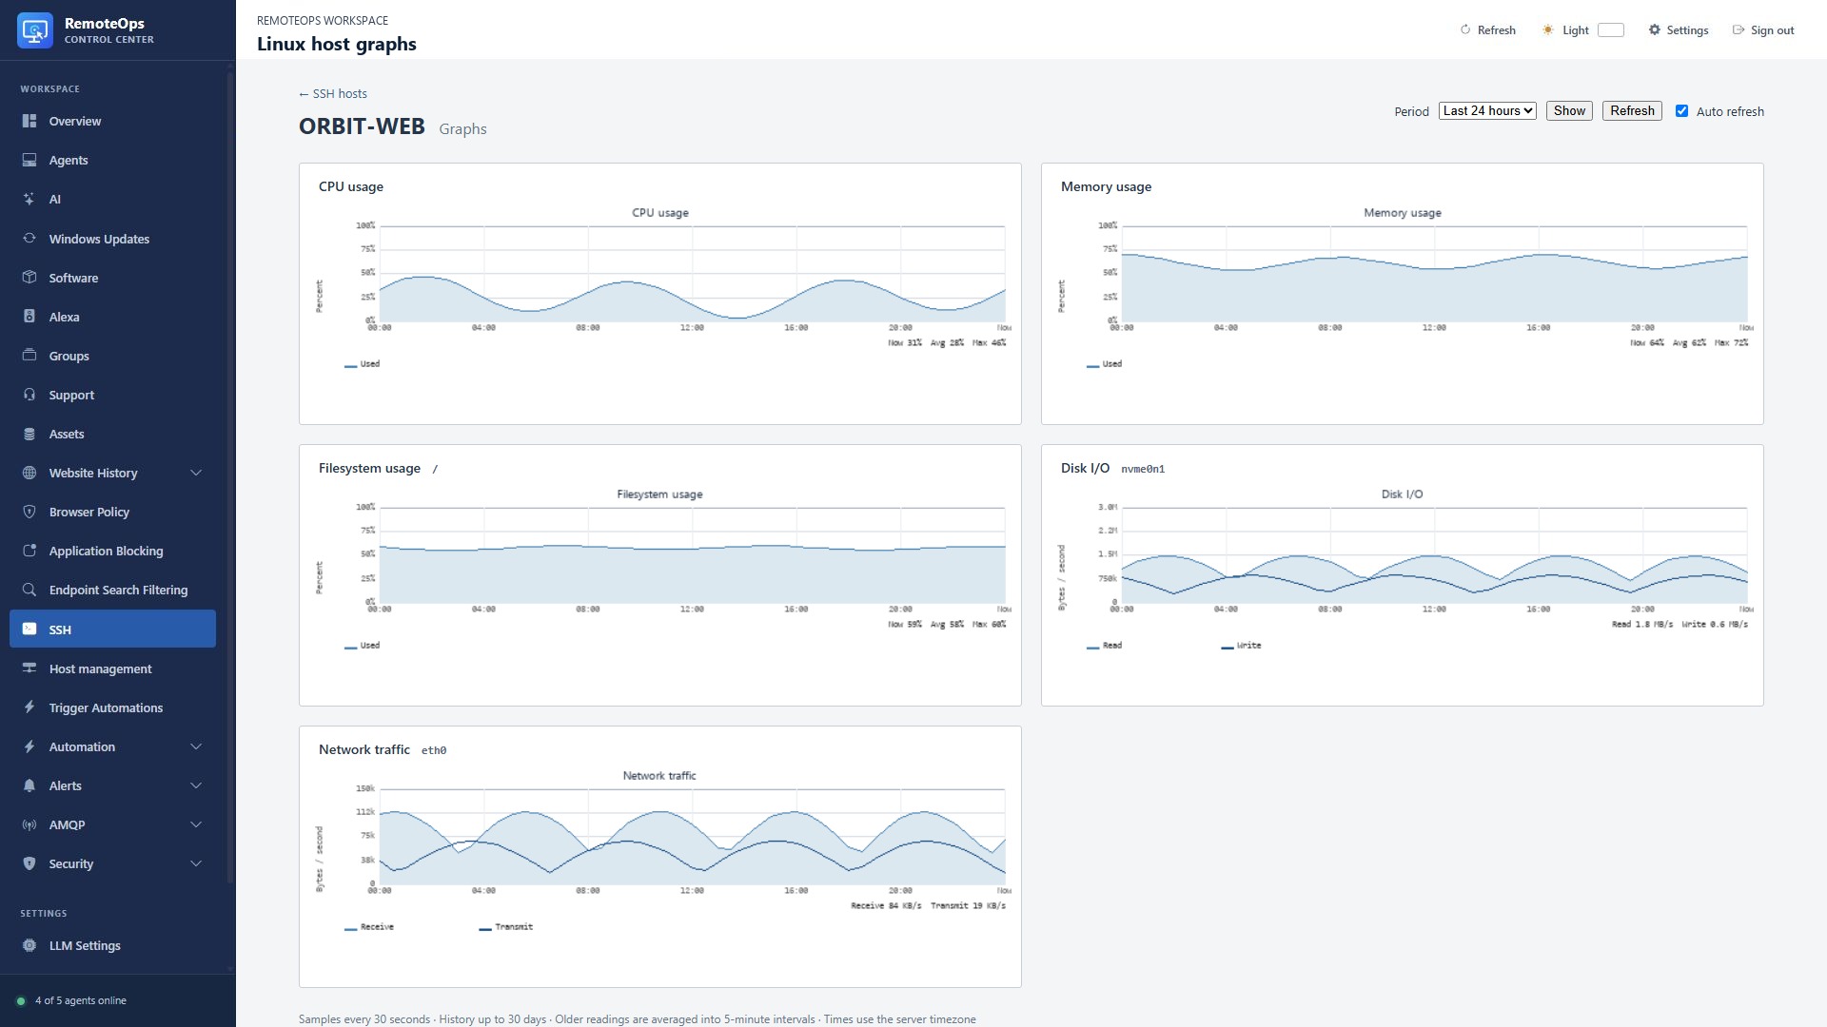The image size is (1827, 1027).
Task: Click the Support headset icon
Action: click(29, 395)
